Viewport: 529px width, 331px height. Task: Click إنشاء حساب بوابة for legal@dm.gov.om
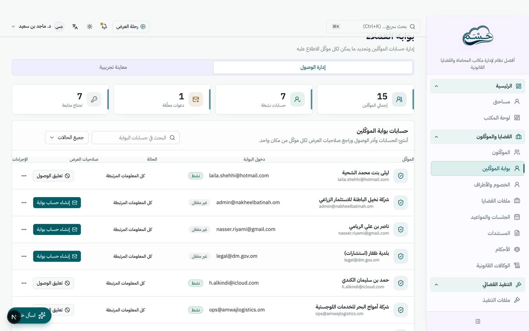tap(57, 256)
